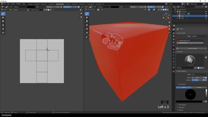Select the Mask tool in image editor toolbar
Viewport: 208px width, 117px height.
point(3,32)
